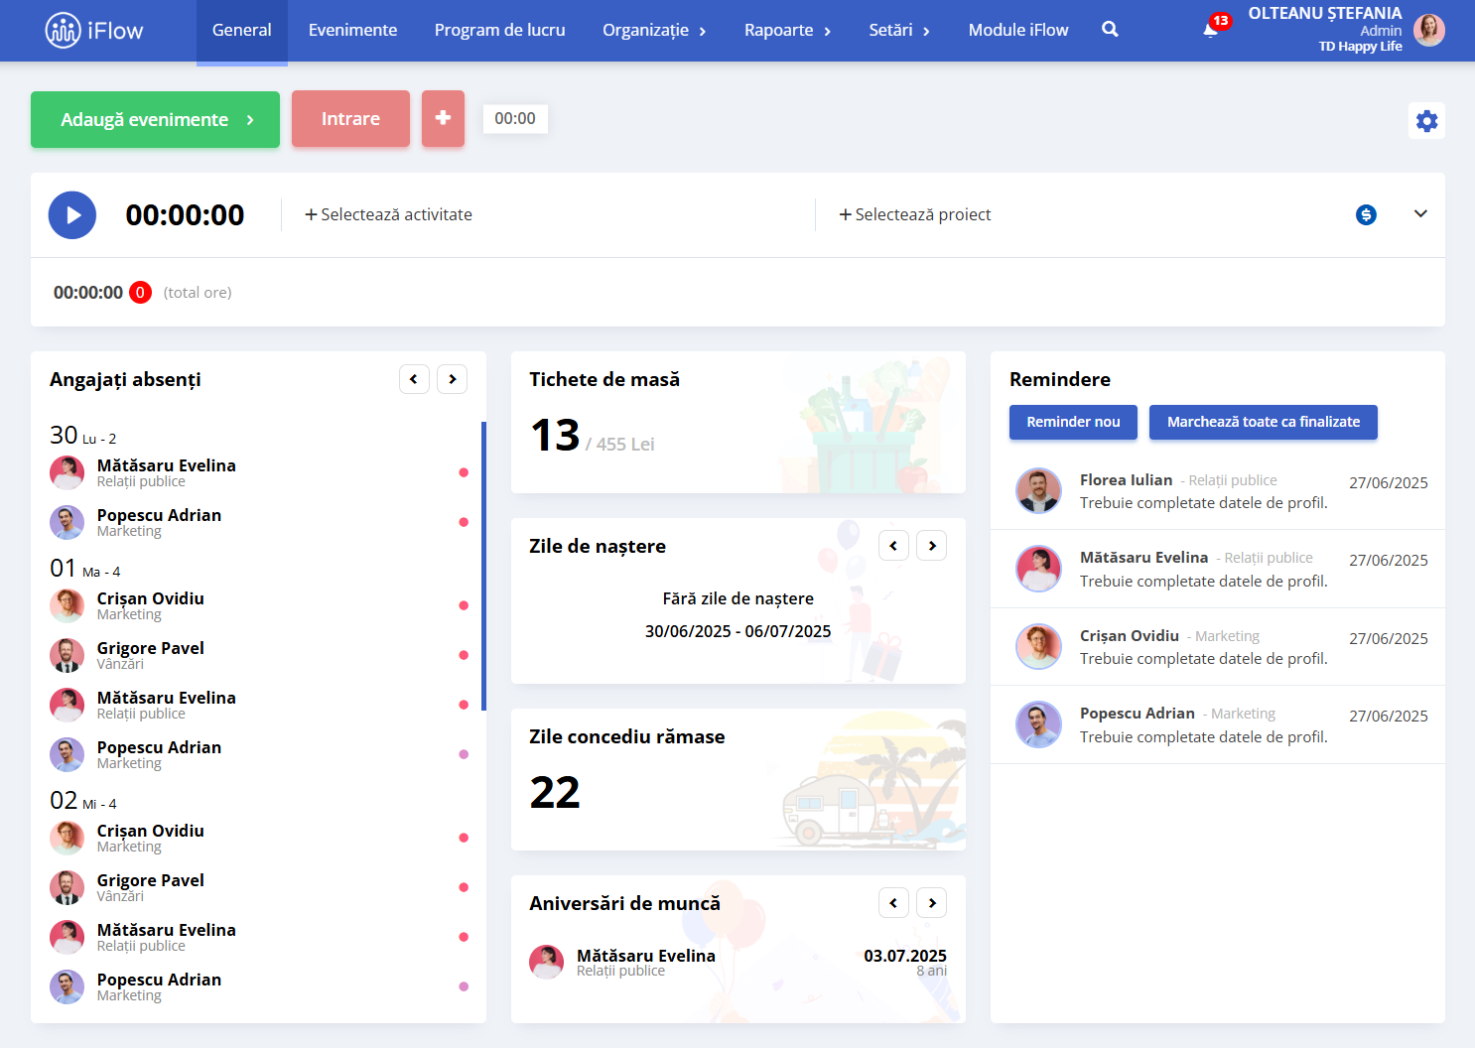This screenshot has height=1048, width=1475.
Task: Show previous week of Zile de naștere
Action: coord(893,546)
